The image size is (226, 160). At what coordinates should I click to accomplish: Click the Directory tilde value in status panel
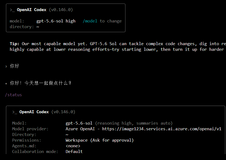67,135
